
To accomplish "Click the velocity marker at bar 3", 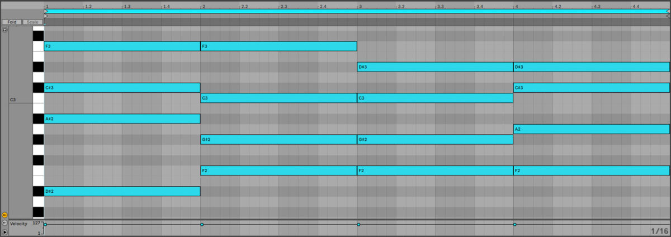I will click(x=358, y=225).
